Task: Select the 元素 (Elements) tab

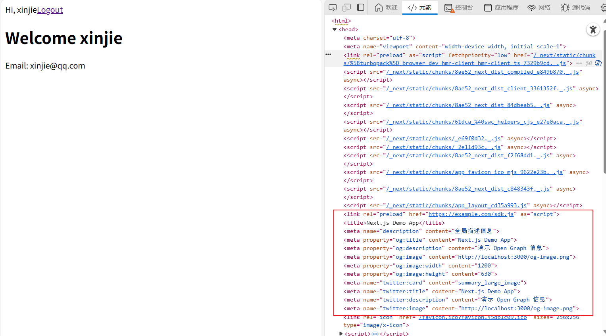Action: coord(420,8)
